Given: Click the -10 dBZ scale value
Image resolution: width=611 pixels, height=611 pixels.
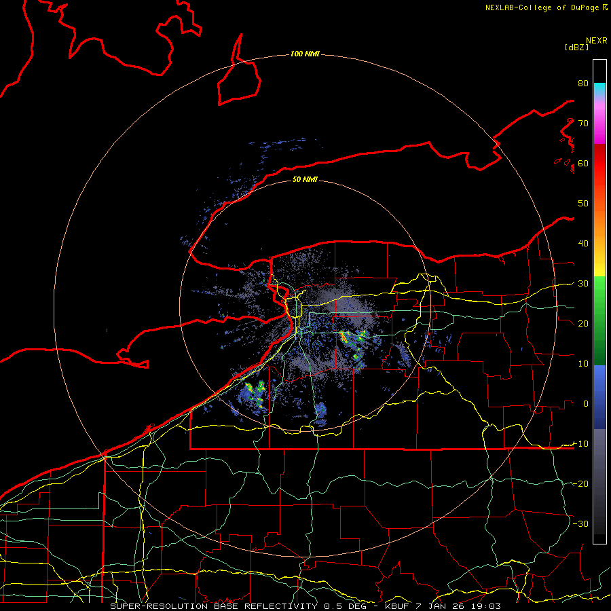Looking at the screenshot, I should (580, 443).
